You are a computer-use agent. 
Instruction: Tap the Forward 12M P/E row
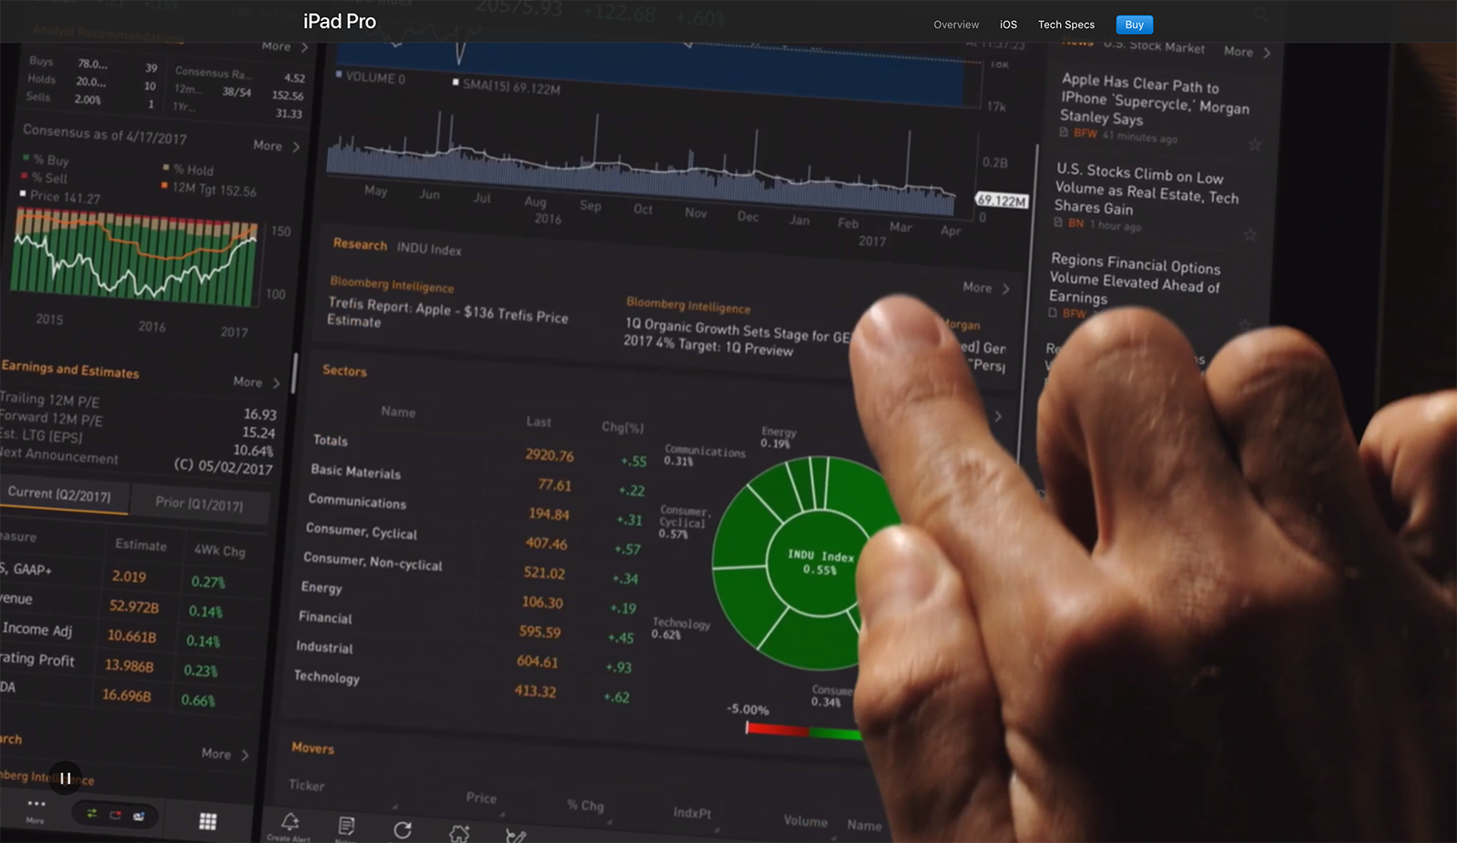[x=137, y=425]
